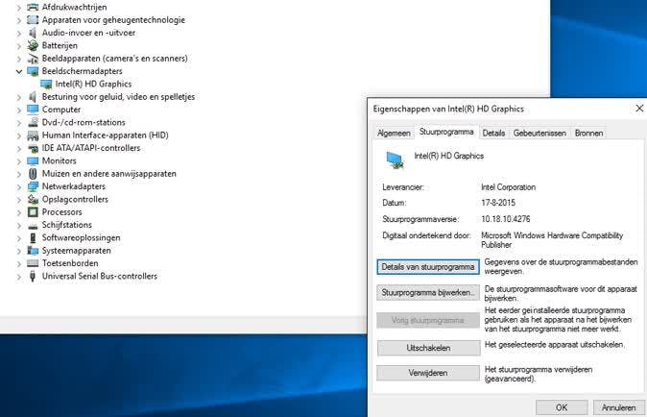This screenshot has height=417, width=647.
Task: Click the Human Interface-apparaten icon
Action: coord(33,135)
